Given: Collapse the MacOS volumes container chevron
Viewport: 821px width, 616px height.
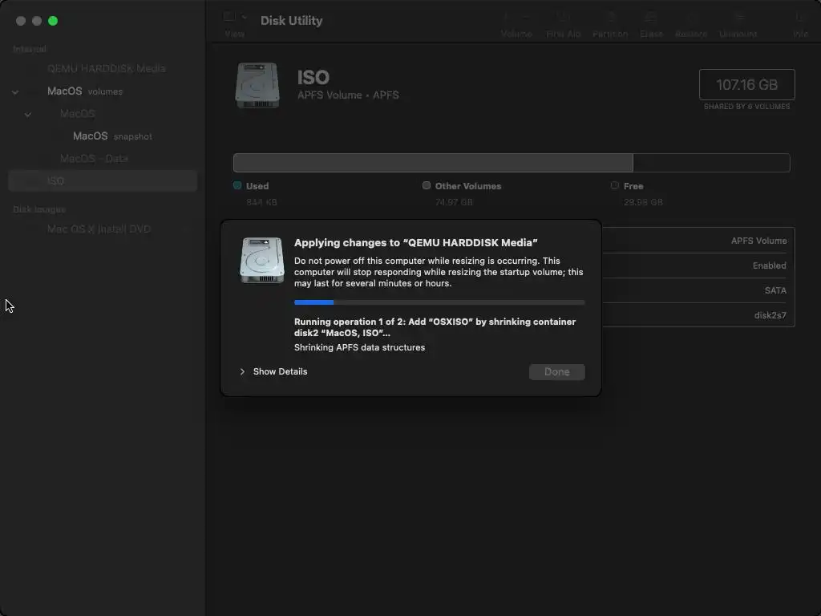Looking at the screenshot, I should (15, 91).
